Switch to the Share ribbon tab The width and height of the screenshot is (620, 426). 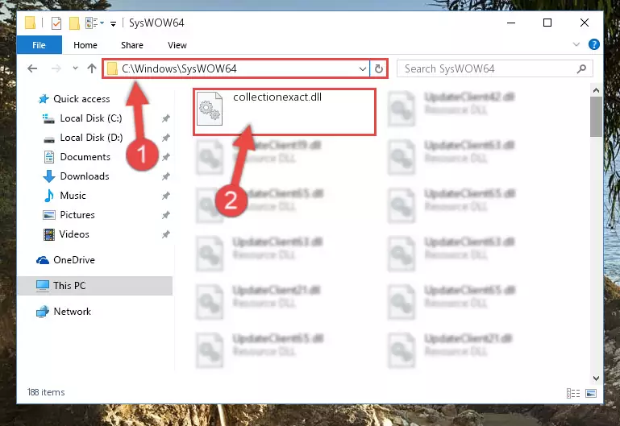pos(132,45)
